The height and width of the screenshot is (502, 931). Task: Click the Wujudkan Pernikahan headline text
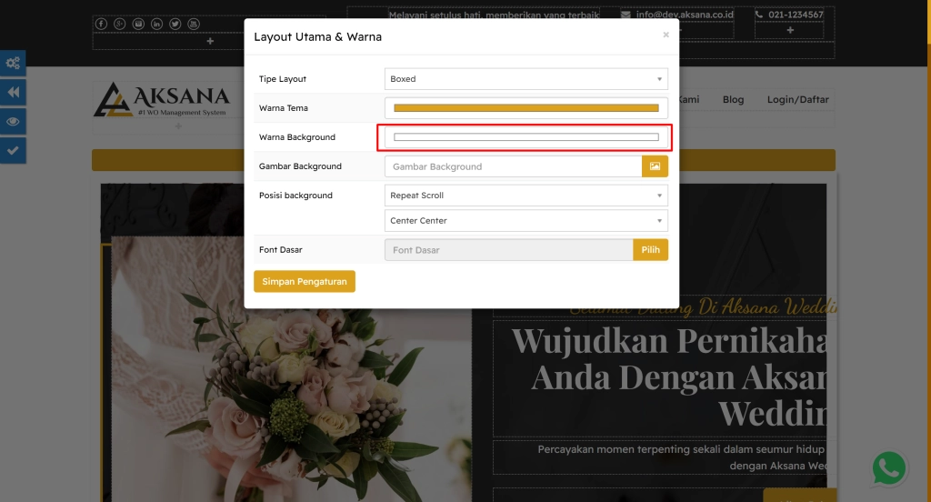669,376
